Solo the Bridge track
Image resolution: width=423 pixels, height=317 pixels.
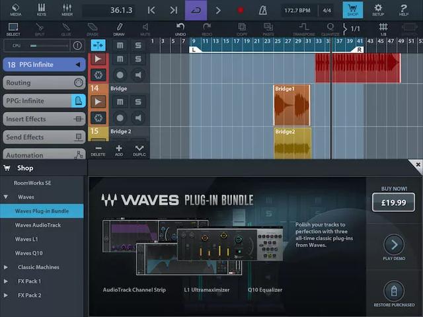tap(138, 102)
